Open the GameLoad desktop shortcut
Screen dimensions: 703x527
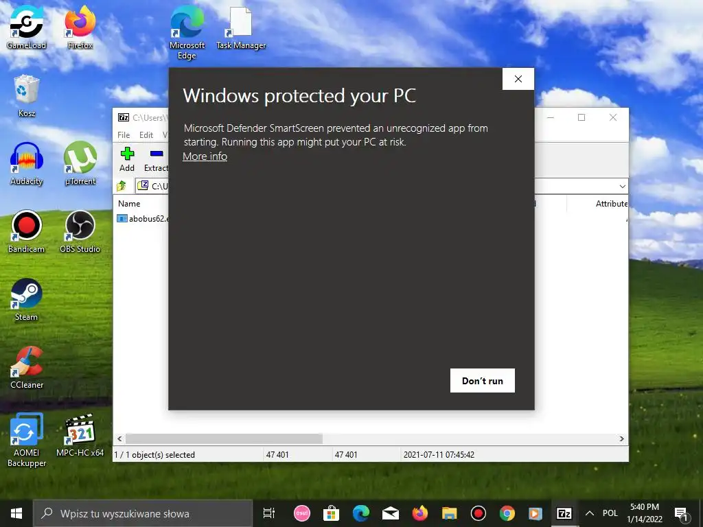27,27
